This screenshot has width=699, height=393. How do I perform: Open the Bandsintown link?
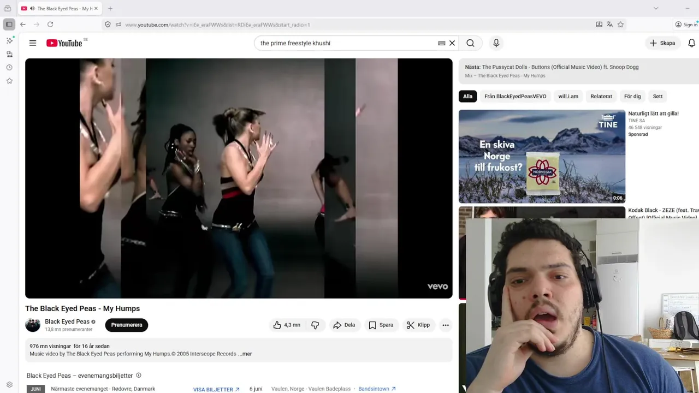click(x=377, y=389)
